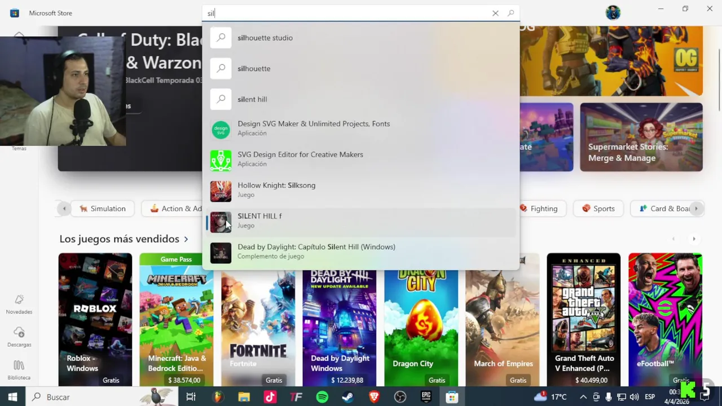The image size is (722, 406).
Task: Open SVG Design Editor for Creative Makers result
Action: pos(361,159)
